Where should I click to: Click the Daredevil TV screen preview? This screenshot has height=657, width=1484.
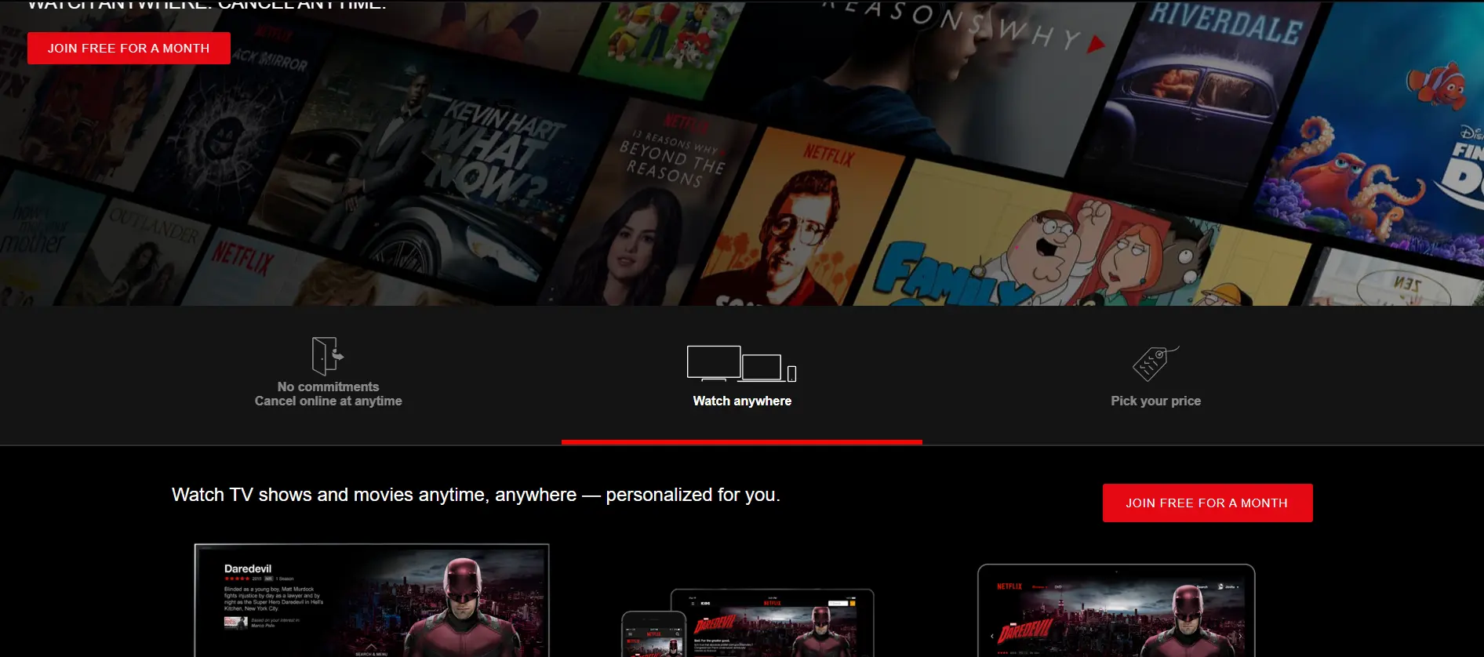pos(372,600)
